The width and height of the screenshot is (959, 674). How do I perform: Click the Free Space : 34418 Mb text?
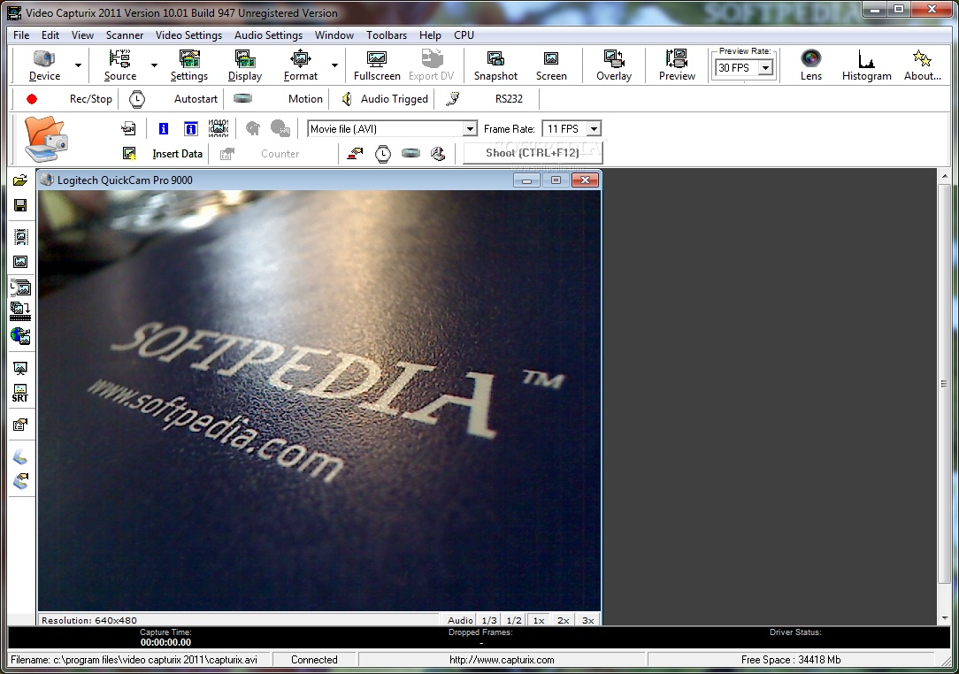[791, 660]
